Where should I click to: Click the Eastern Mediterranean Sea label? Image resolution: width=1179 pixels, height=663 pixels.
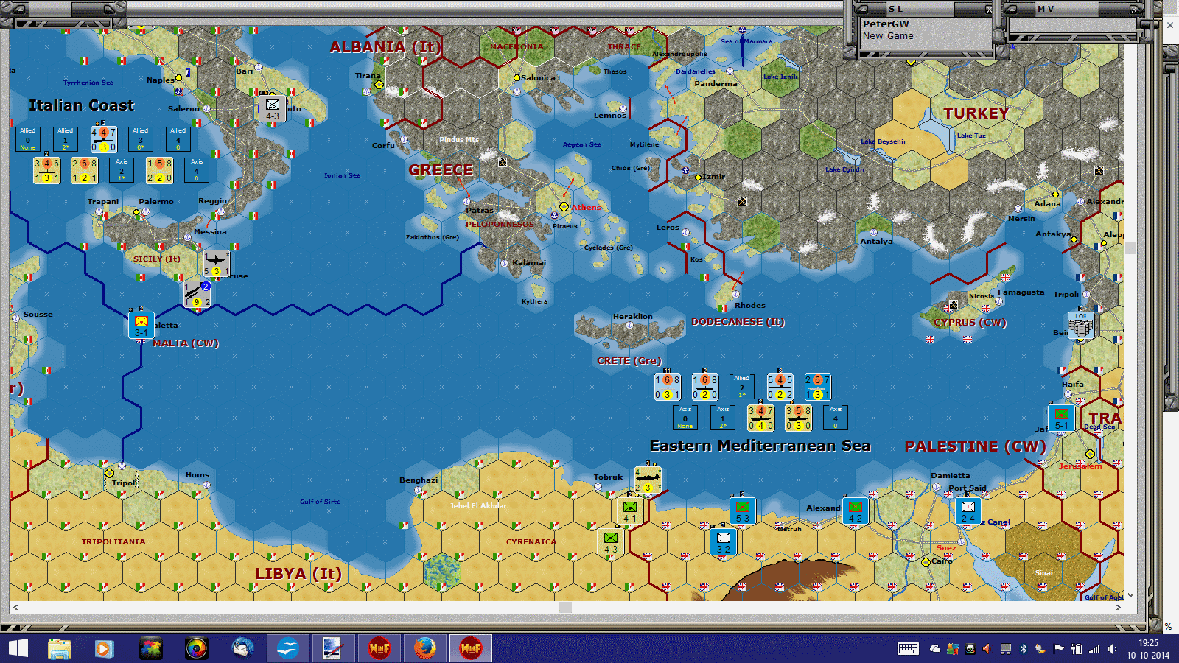click(x=760, y=446)
